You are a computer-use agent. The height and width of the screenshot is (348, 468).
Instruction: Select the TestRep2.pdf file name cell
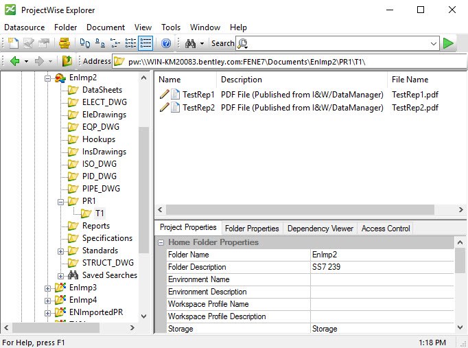(x=415, y=108)
